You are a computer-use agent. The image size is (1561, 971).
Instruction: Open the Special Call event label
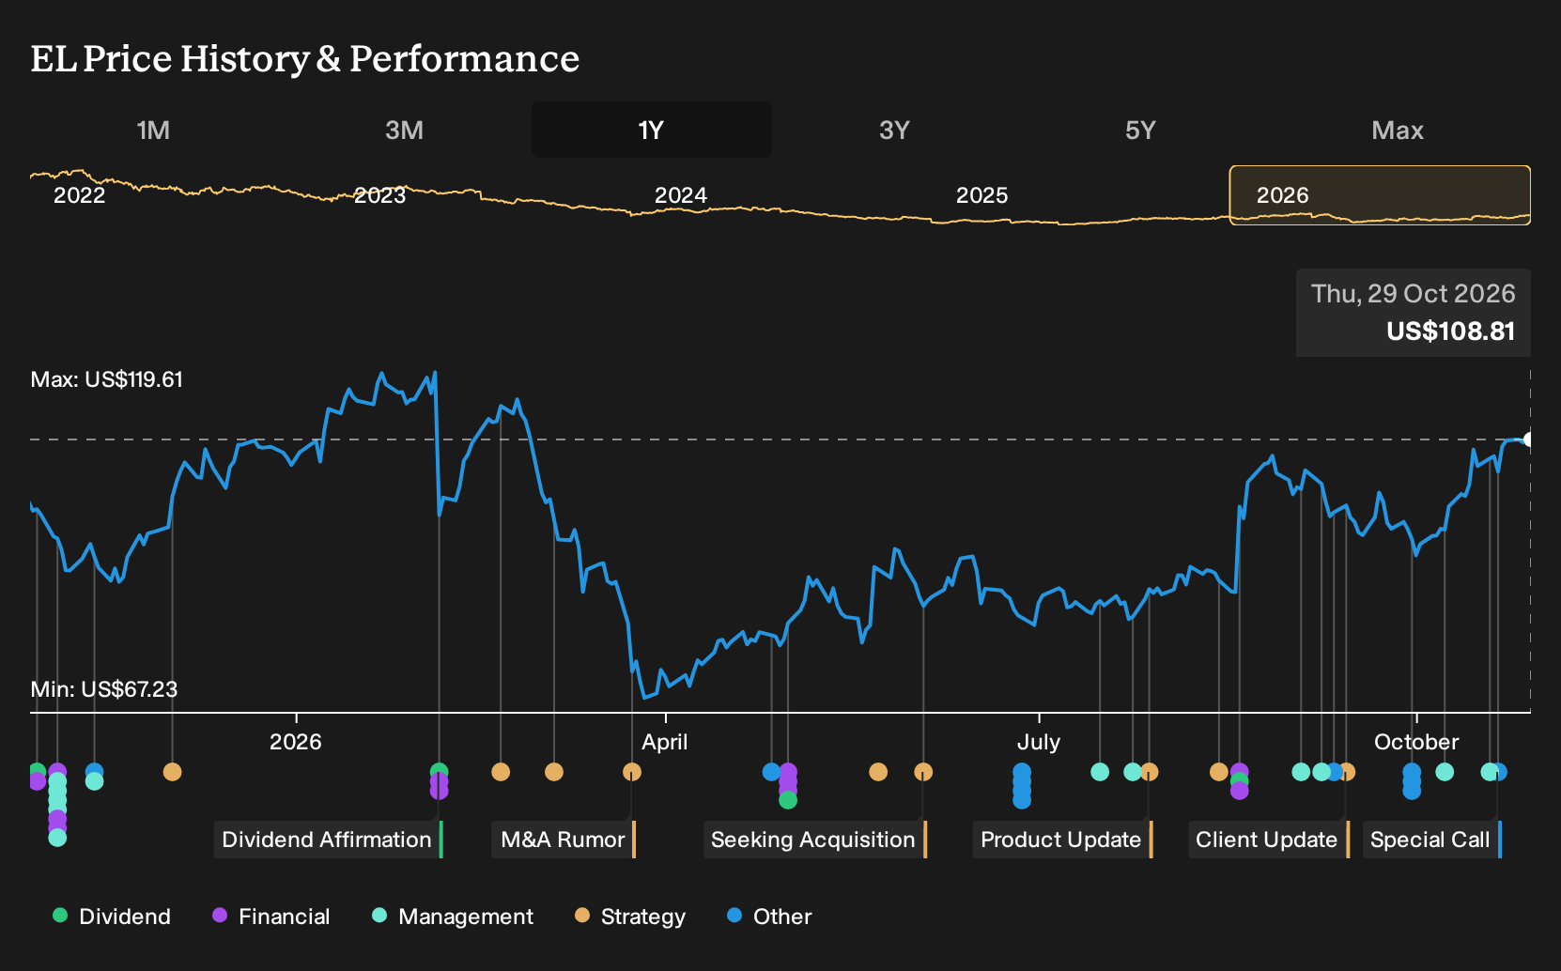1431,840
